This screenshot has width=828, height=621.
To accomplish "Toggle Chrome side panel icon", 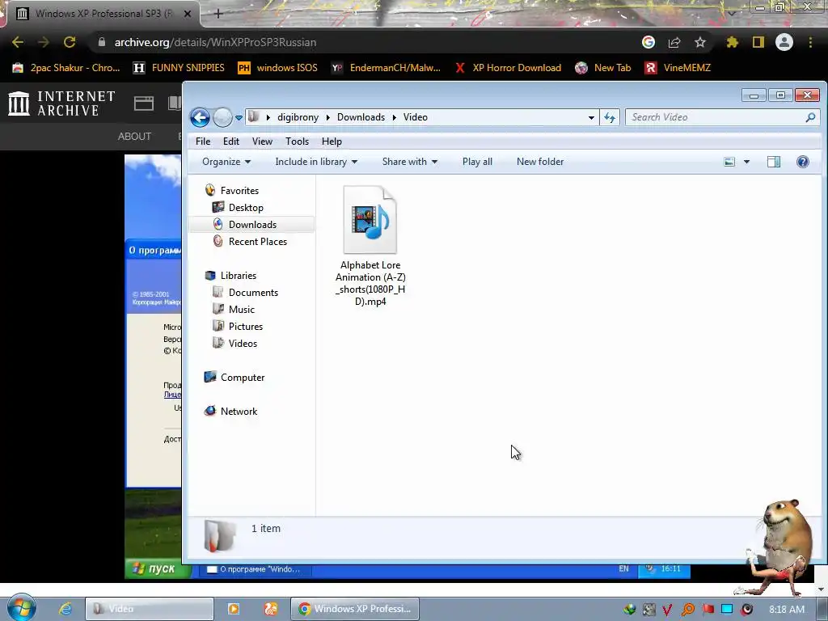I will tap(758, 42).
